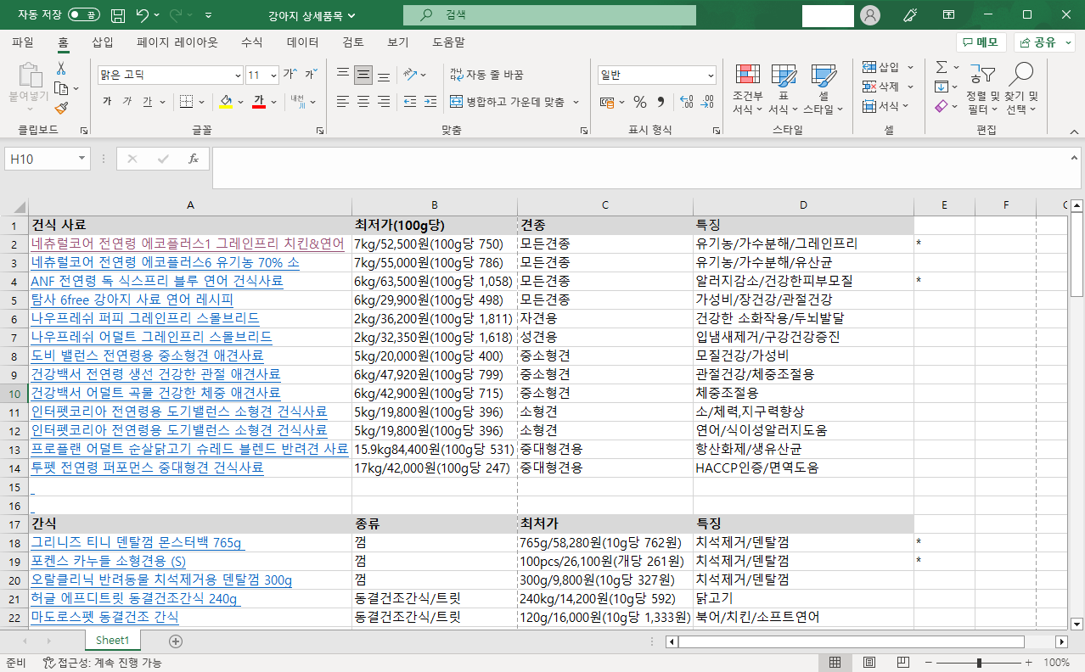Click the cell borders icon
The width and height of the screenshot is (1085, 672).
(186, 102)
